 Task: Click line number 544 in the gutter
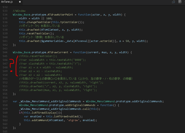pos(5,52)
